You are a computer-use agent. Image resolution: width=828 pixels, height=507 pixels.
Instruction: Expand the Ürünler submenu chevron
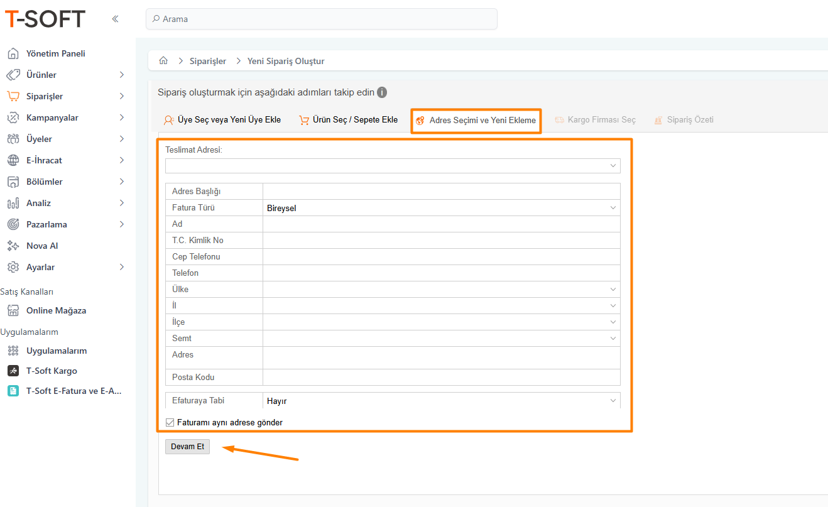122,75
